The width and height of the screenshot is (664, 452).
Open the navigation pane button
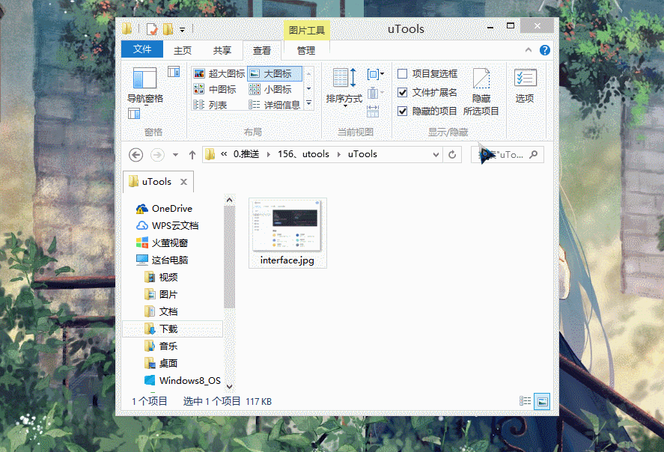144,85
